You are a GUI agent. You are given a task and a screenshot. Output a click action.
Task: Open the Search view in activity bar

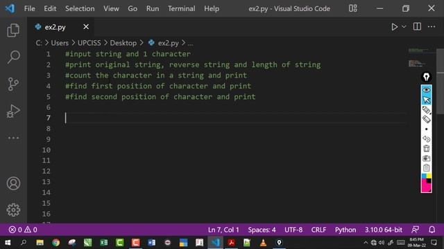(13, 57)
